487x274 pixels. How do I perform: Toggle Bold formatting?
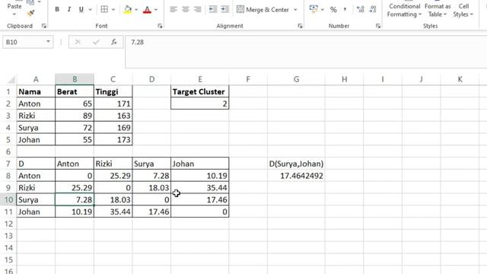[x=57, y=9]
